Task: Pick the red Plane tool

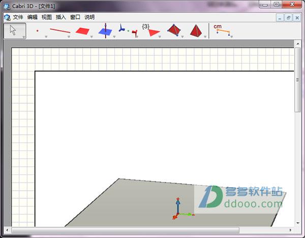Action: [x=82, y=31]
